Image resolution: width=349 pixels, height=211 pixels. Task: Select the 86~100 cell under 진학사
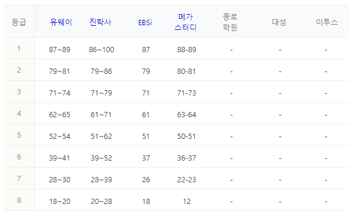101,50
